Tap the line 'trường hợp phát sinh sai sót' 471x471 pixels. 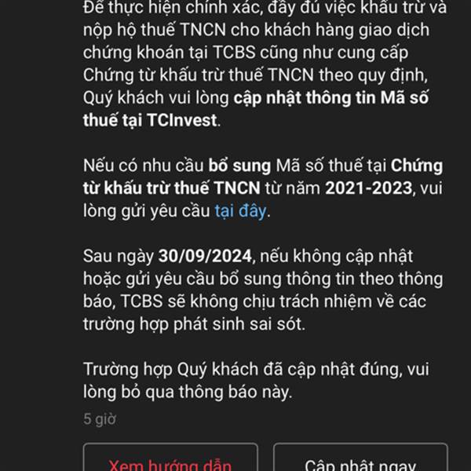point(194,325)
